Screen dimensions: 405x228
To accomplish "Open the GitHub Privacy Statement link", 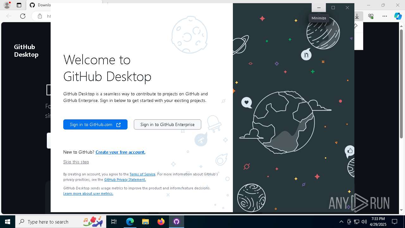I will pos(125,180).
